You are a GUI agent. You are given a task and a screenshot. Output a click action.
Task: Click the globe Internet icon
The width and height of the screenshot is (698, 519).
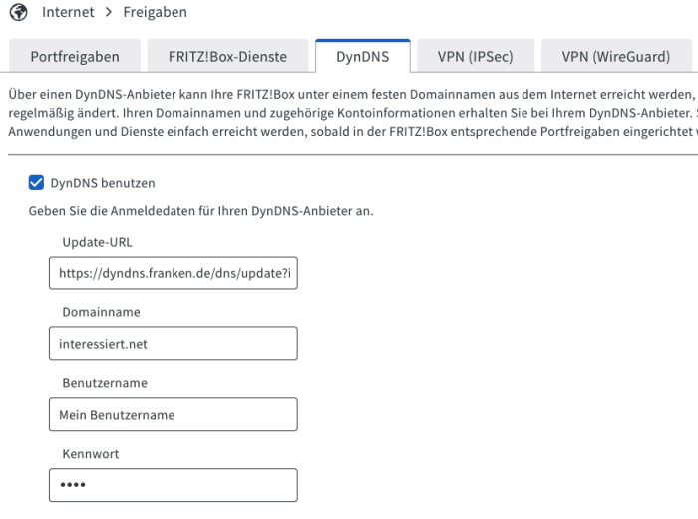coord(18,13)
